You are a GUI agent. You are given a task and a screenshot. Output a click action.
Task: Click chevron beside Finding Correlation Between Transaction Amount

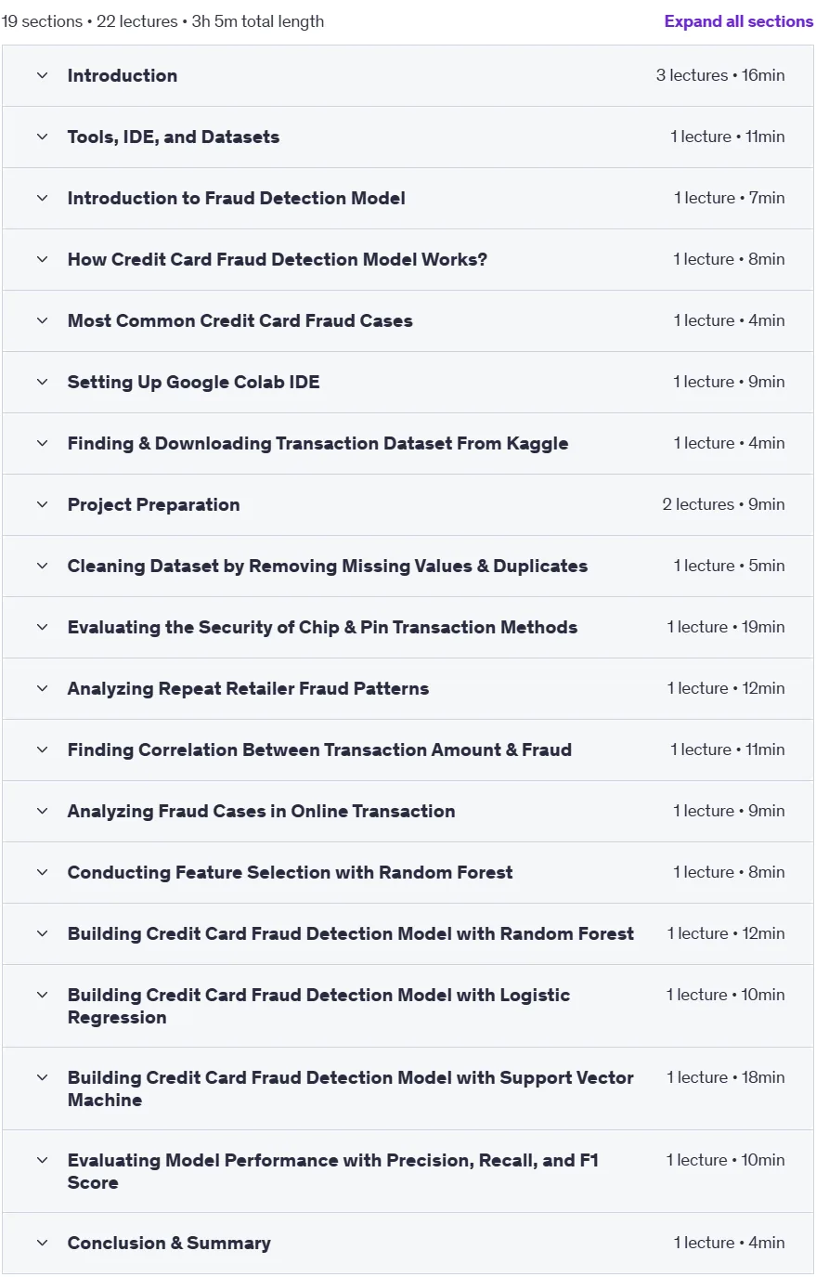(42, 749)
